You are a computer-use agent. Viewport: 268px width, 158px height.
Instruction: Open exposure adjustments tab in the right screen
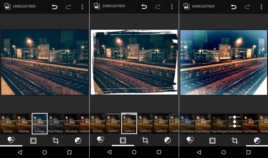point(257,141)
